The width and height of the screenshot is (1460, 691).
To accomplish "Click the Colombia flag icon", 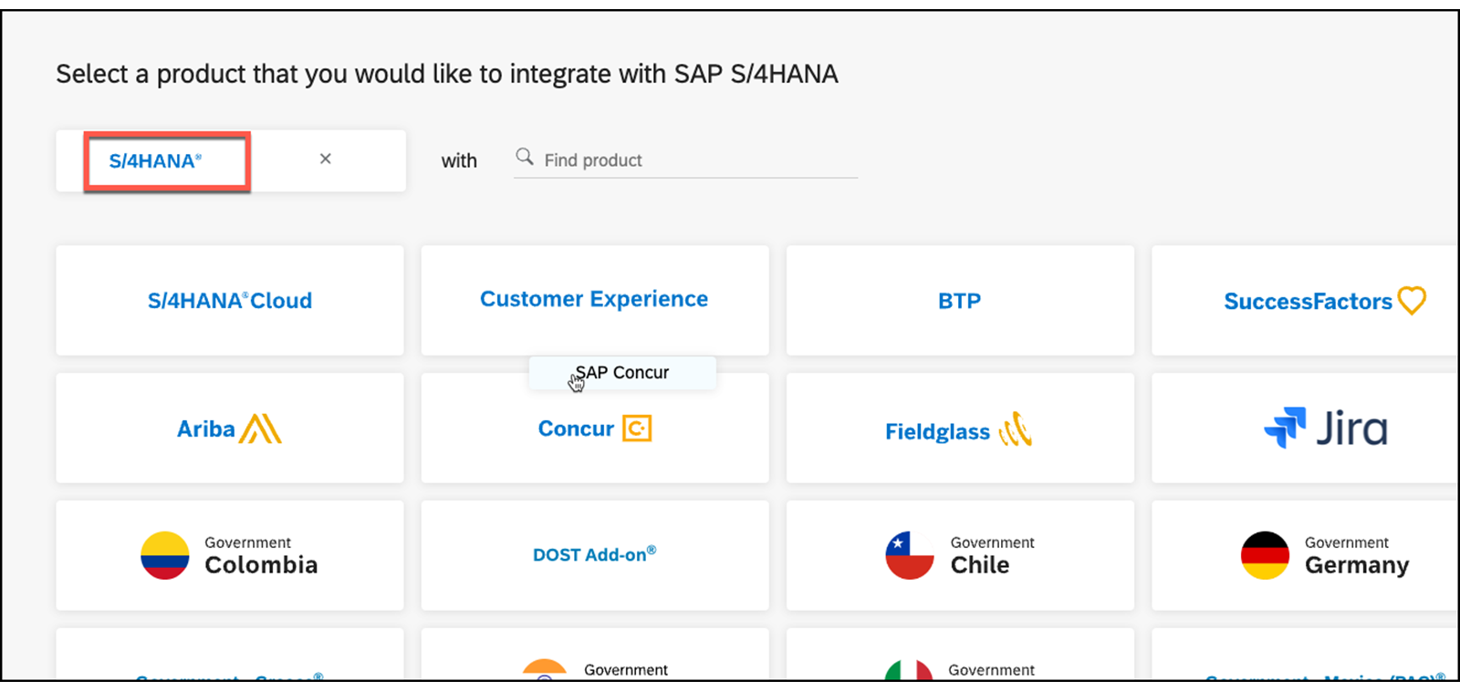I will click(x=165, y=555).
